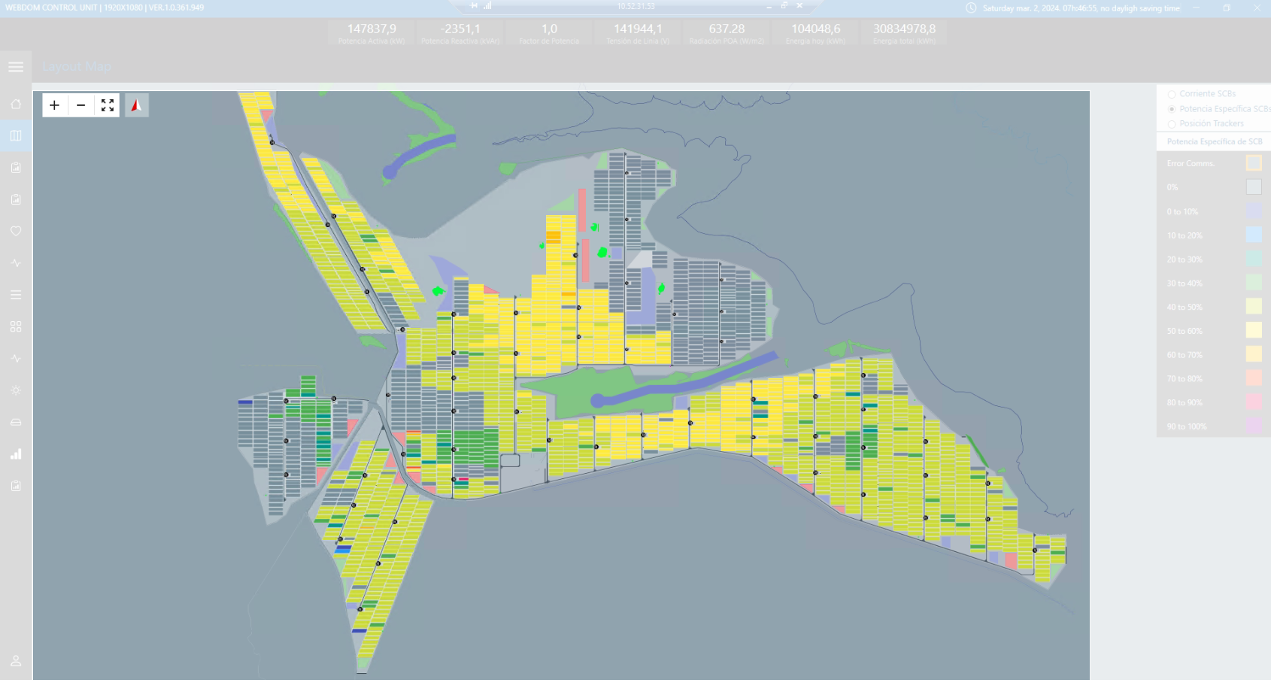1271x681 pixels.
Task: Click the 50 to 60% legend swatch
Action: [x=1254, y=330]
